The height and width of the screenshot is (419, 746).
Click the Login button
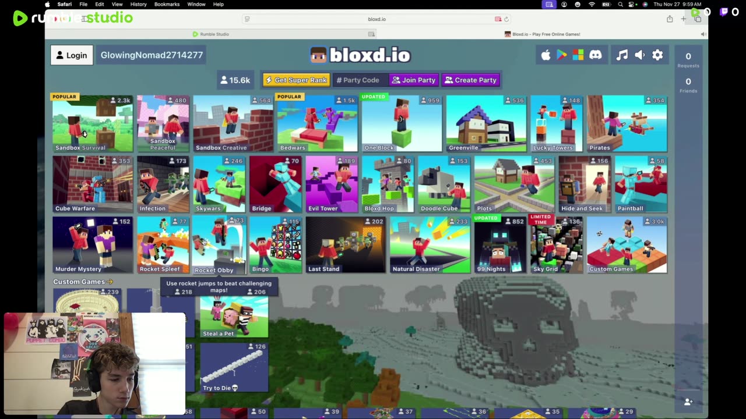click(72, 55)
